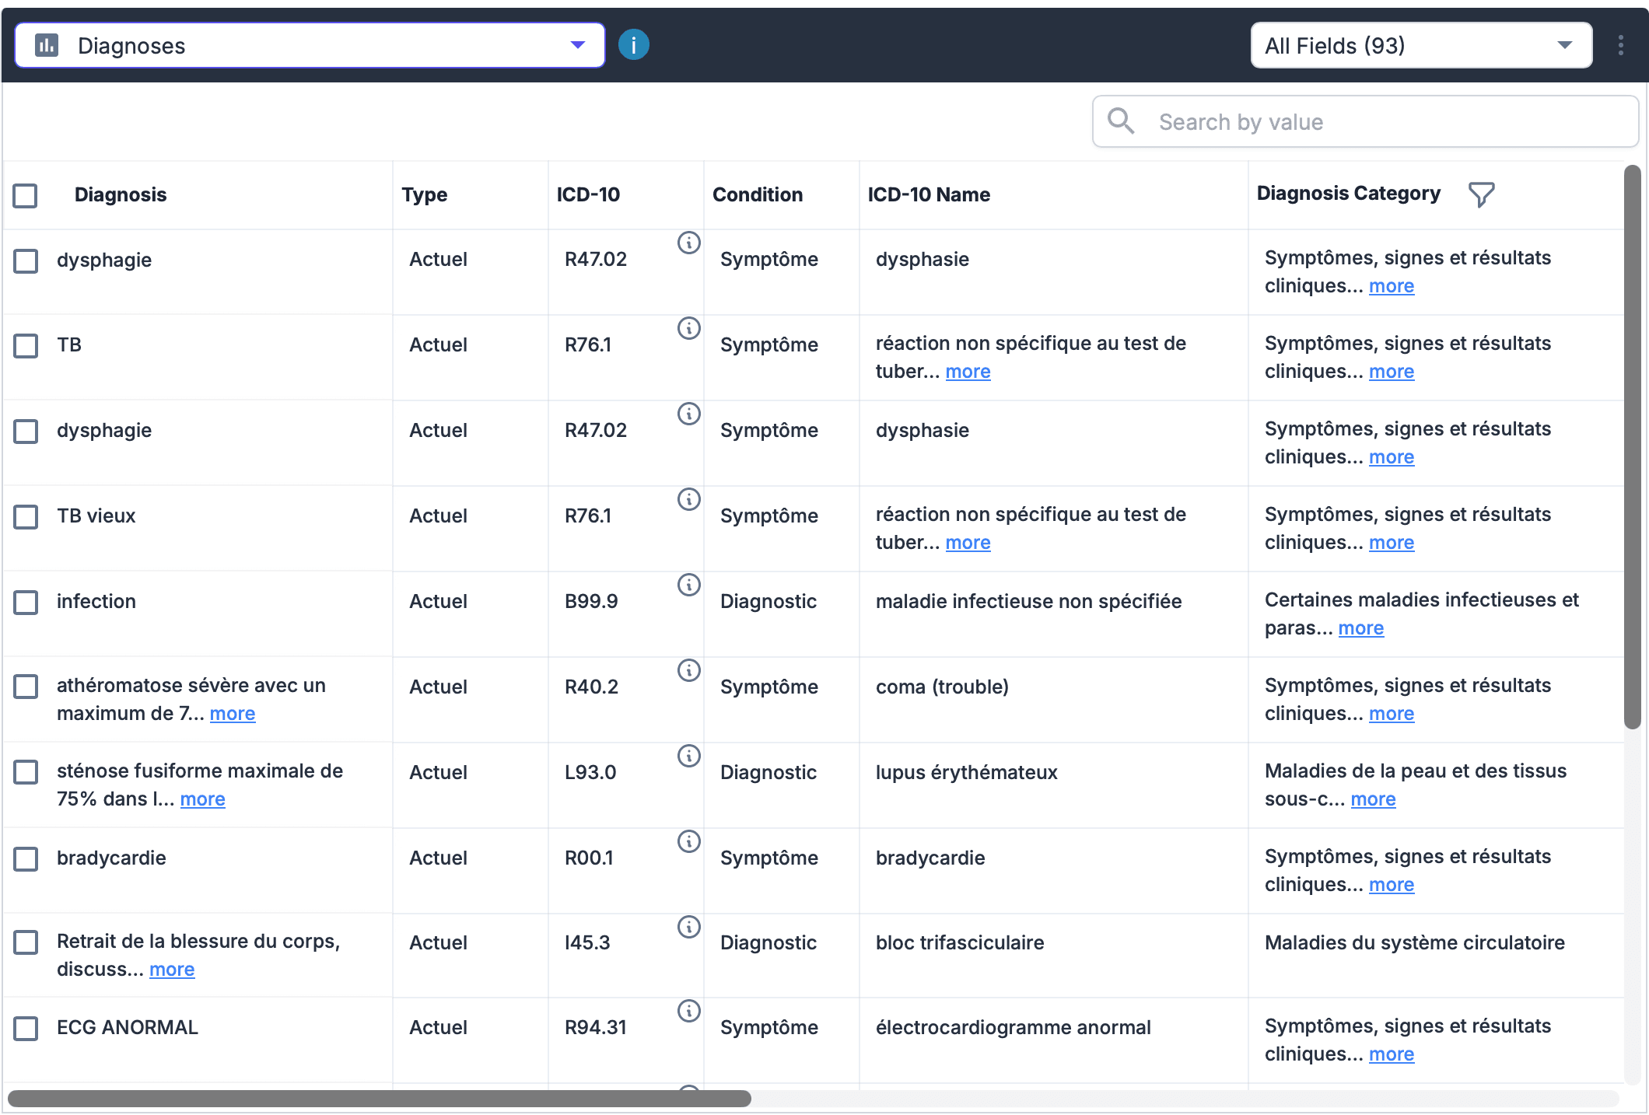Check the select-all checkbox in table header
Screen dimensions: 1649x1115
click(26, 196)
